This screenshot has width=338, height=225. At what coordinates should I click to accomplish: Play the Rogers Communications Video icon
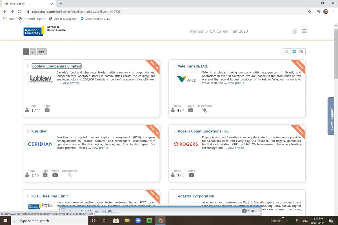pos(191,175)
